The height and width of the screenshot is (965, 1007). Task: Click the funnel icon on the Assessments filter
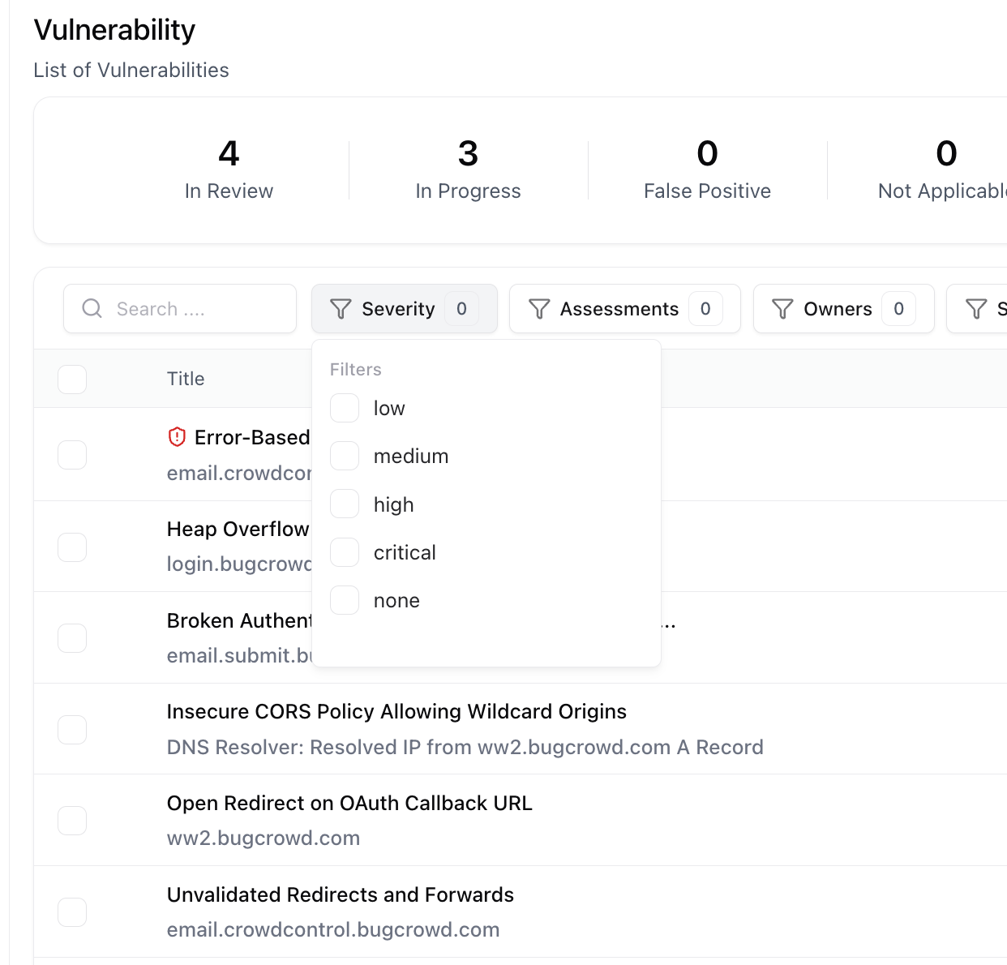pos(539,308)
